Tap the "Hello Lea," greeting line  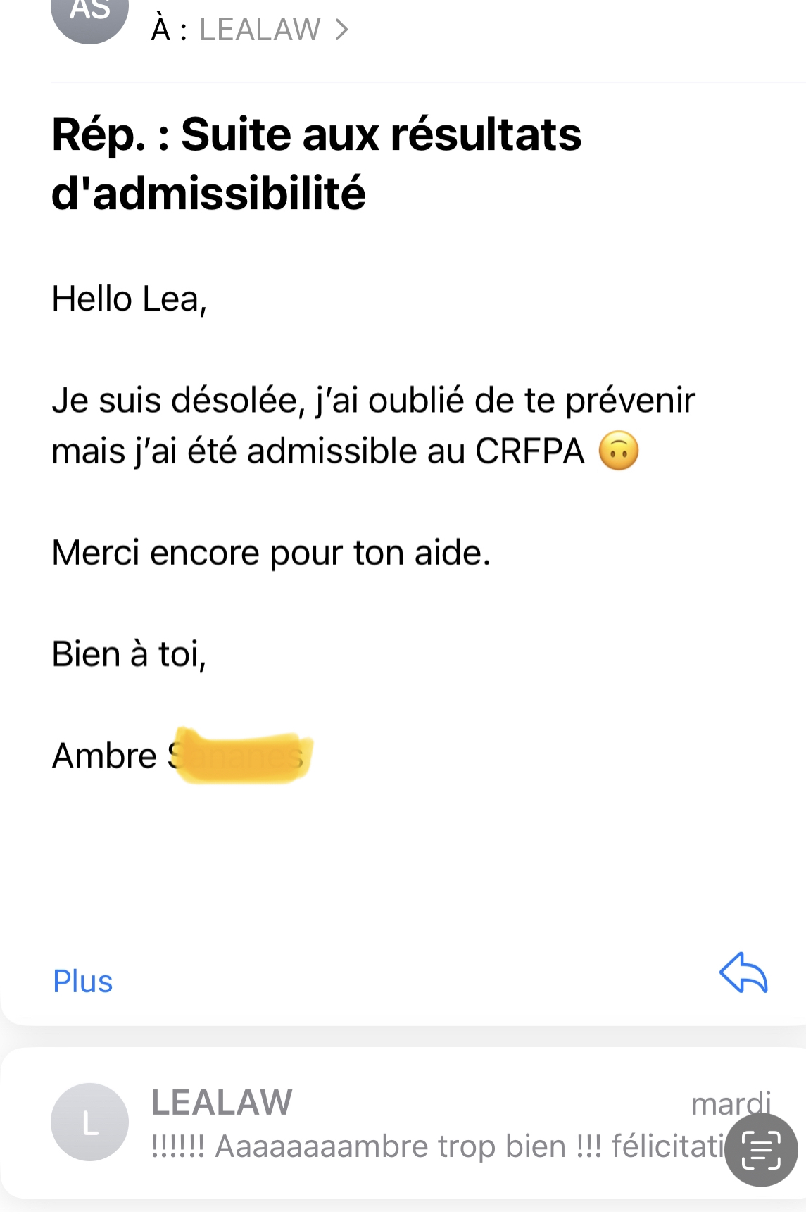click(130, 299)
